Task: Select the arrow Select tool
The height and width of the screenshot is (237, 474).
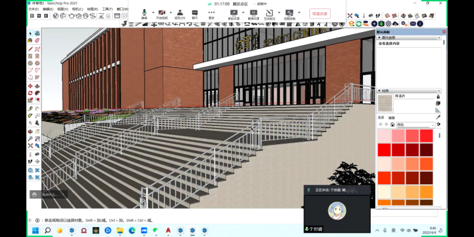Action: coord(30,33)
